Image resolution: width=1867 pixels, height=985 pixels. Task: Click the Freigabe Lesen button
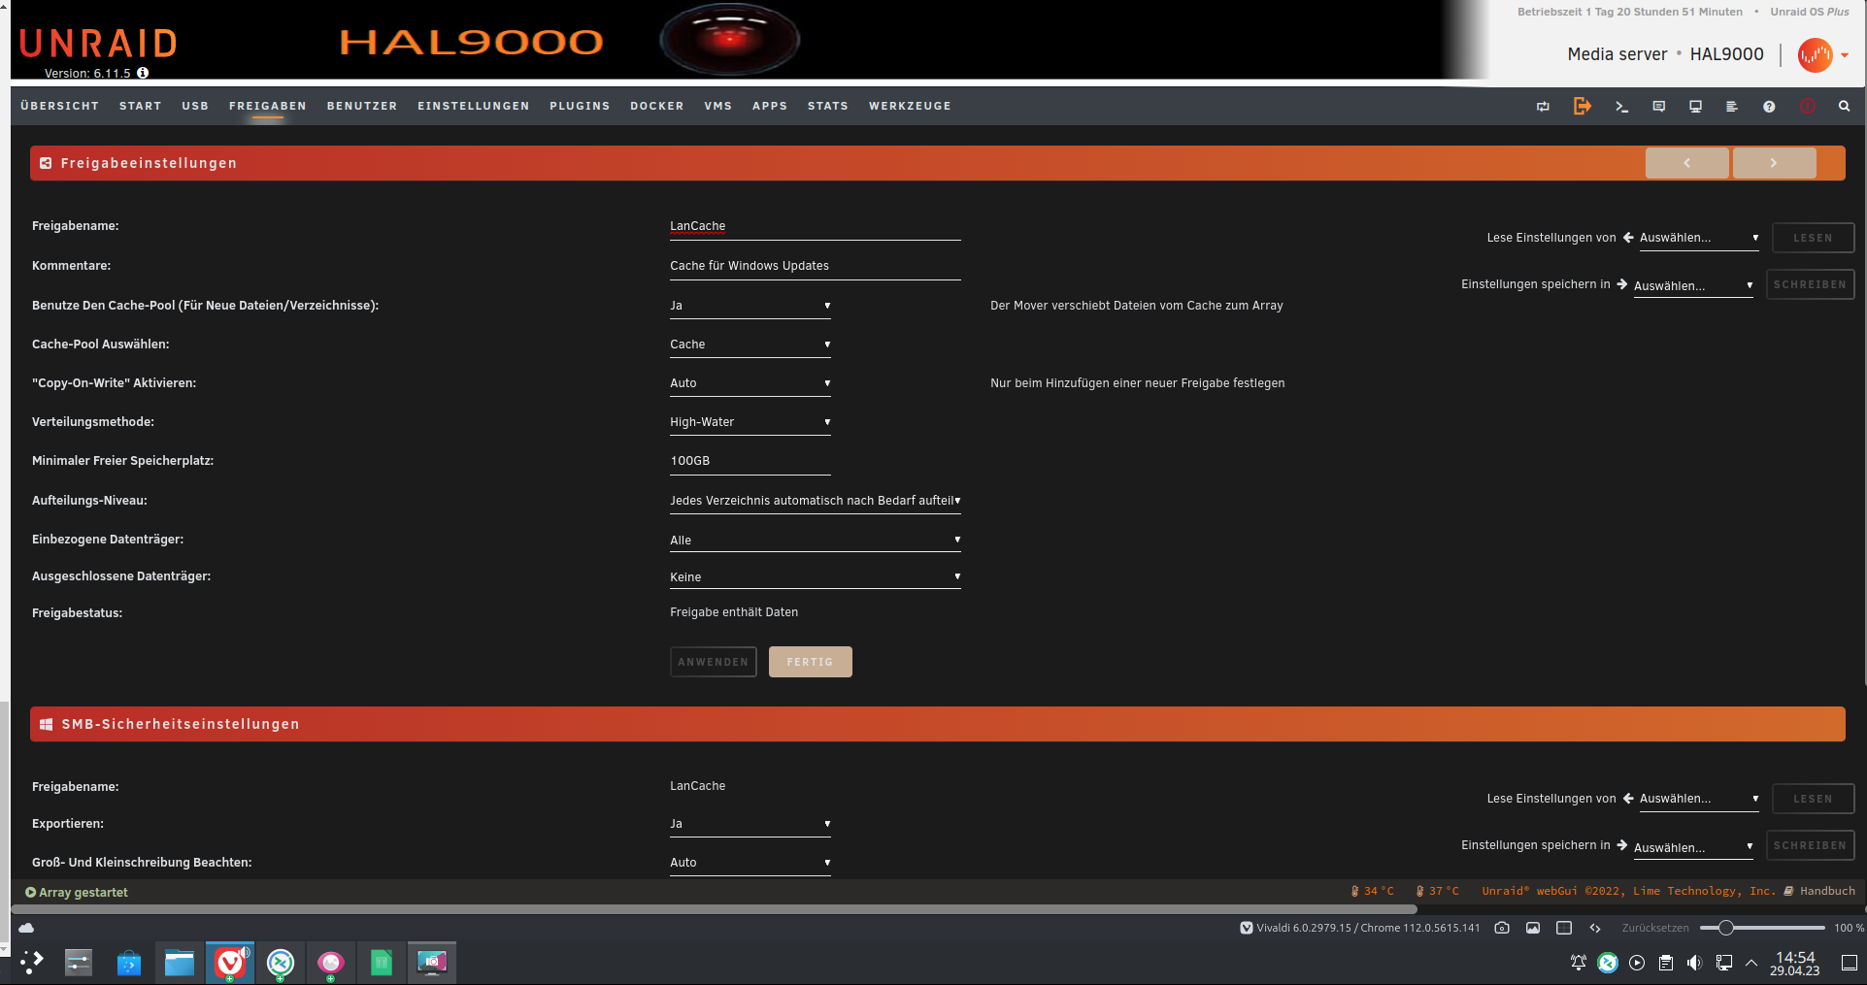1814,238
